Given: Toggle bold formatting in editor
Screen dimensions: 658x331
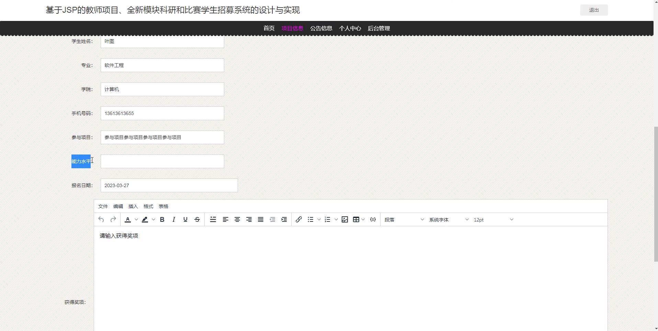Looking at the screenshot, I should (x=162, y=220).
